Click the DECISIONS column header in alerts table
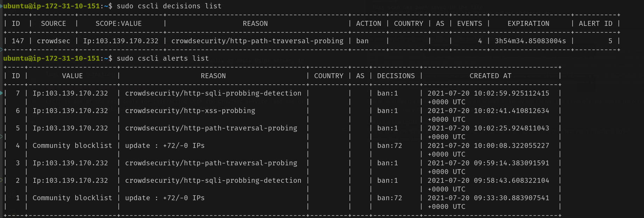The height and width of the screenshot is (218, 644). 396,76
